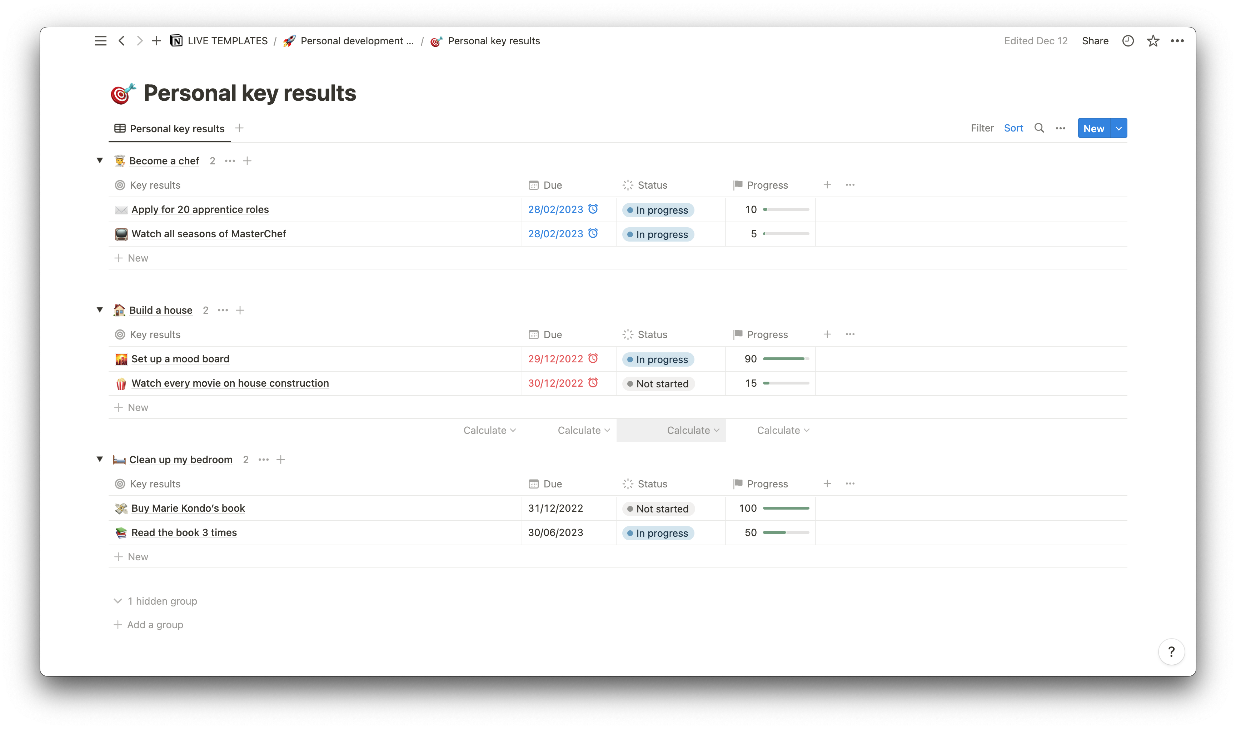This screenshot has height=729, width=1236.
Task: Add a property in the Become a chef table
Action: [x=827, y=185]
